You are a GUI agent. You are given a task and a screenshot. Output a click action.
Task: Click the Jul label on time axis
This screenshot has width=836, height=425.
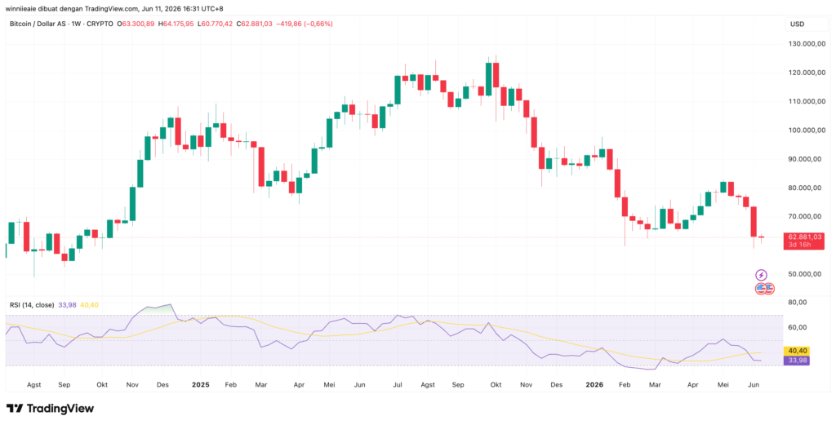(398, 384)
